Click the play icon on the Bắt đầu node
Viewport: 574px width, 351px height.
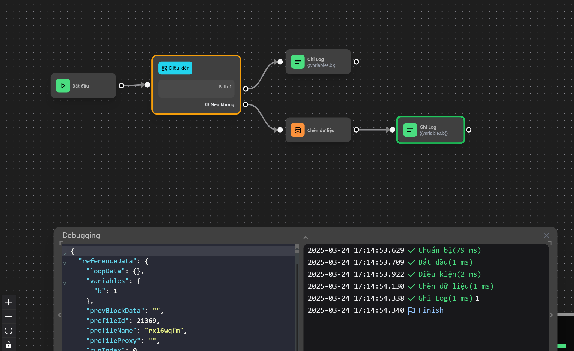point(63,85)
